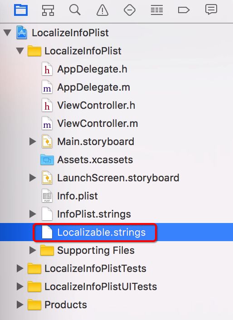The height and width of the screenshot is (320, 233).
Task: Select the ViewController.h header file
Action: 96,106
